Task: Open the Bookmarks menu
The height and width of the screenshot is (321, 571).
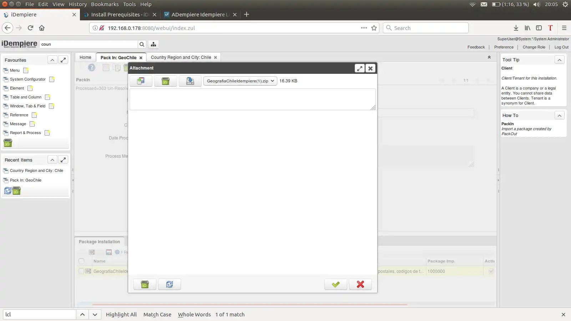Action: pyautogui.click(x=105, y=4)
